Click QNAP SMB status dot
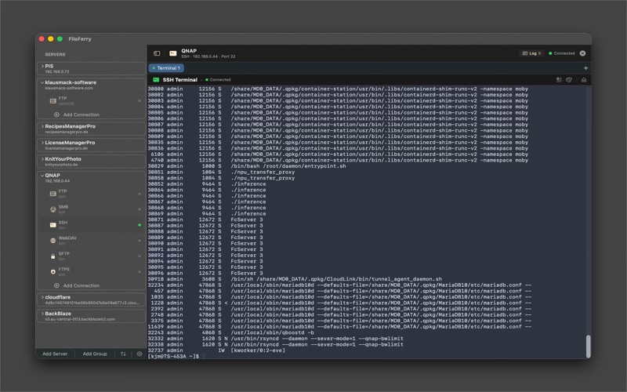 point(140,209)
